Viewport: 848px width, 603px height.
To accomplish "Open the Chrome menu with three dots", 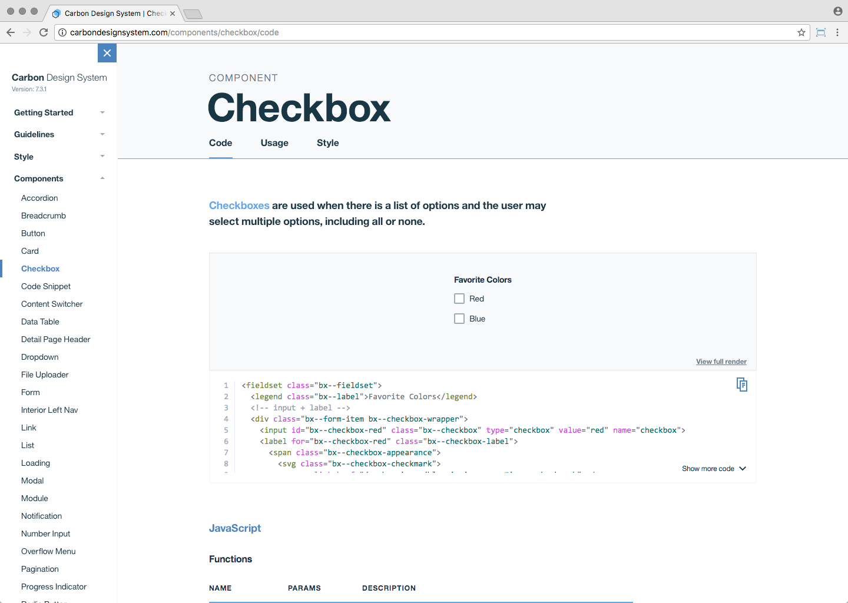I will click(x=837, y=32).
